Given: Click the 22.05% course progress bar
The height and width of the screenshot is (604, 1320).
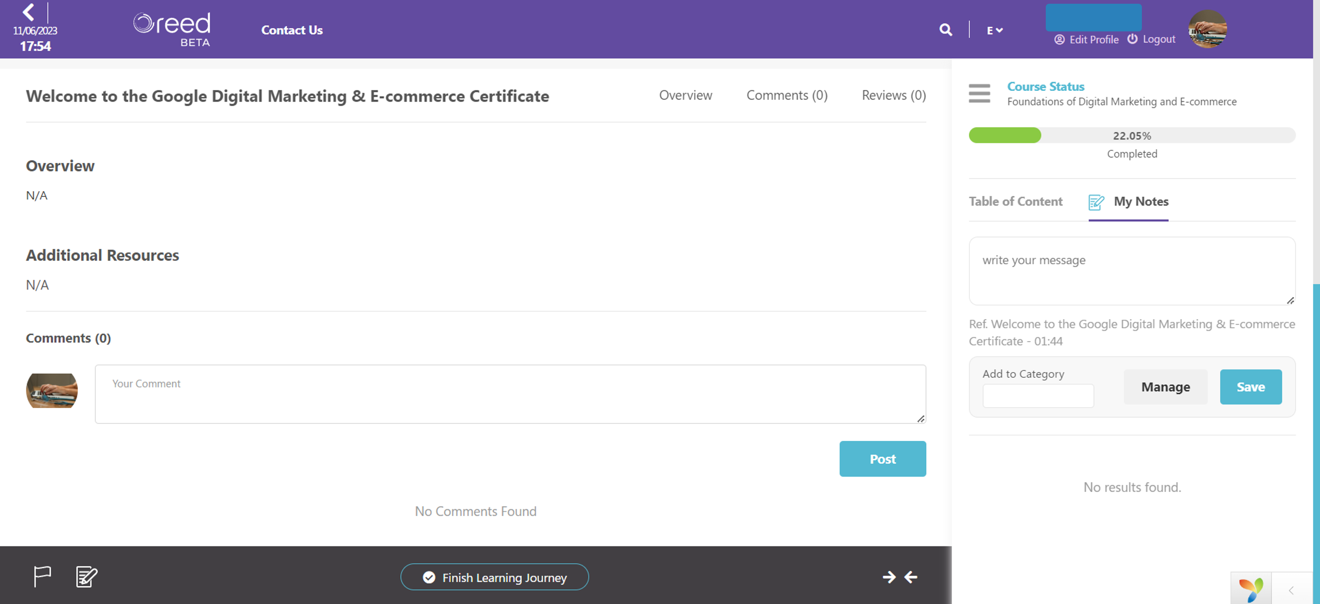Looking at the screenshot, I should (x=1132, y=135).
